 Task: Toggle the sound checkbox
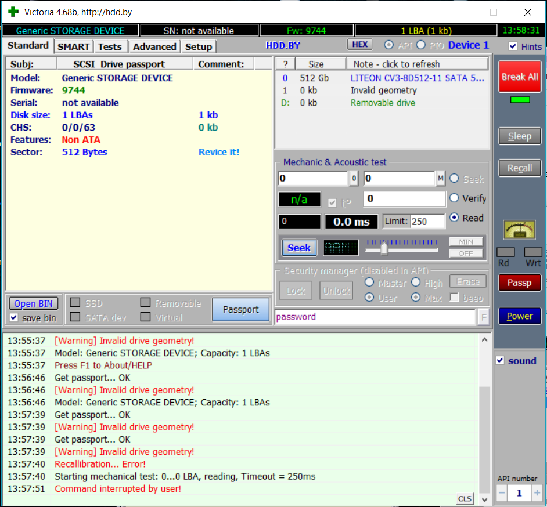[500, 360]
